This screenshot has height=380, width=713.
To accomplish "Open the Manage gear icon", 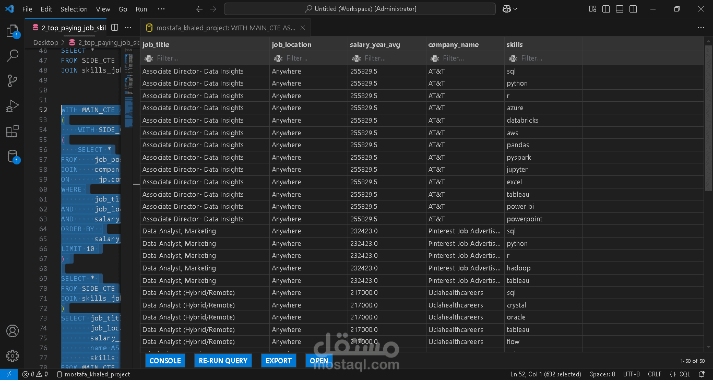I will (13, 356).
